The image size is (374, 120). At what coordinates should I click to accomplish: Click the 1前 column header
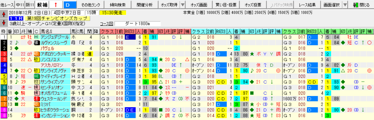tap(120, 31)
